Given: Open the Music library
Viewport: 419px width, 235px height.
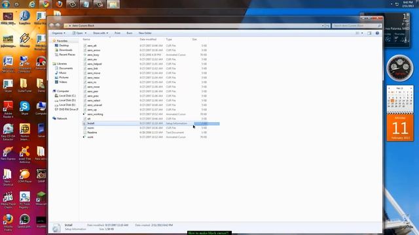Looking at the screenshot, I should tap(63, 72).
